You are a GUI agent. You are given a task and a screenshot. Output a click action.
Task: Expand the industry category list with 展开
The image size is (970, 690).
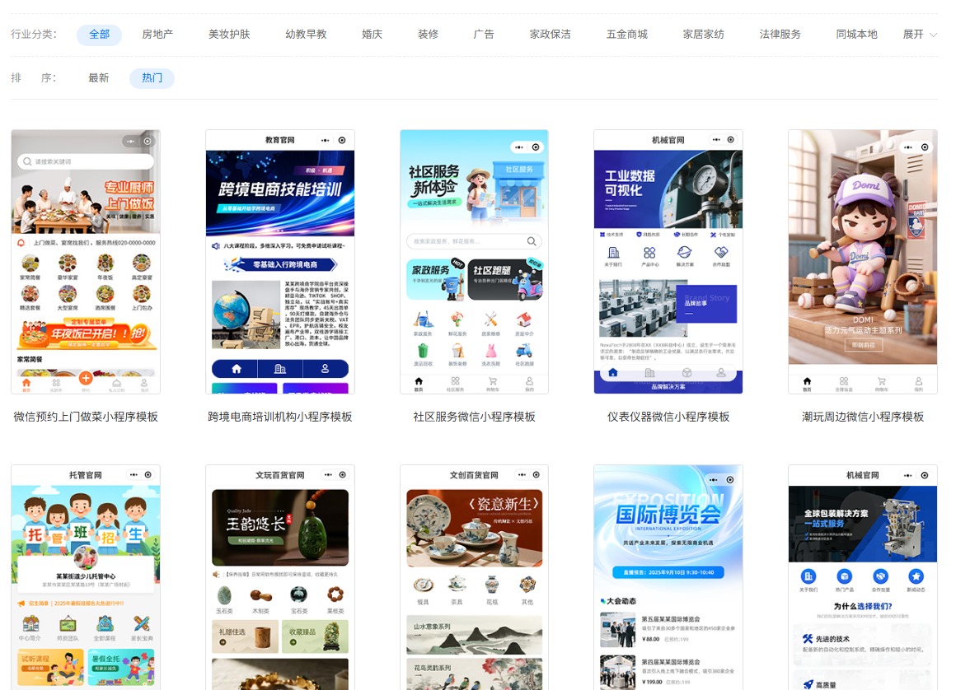point(920,35)
